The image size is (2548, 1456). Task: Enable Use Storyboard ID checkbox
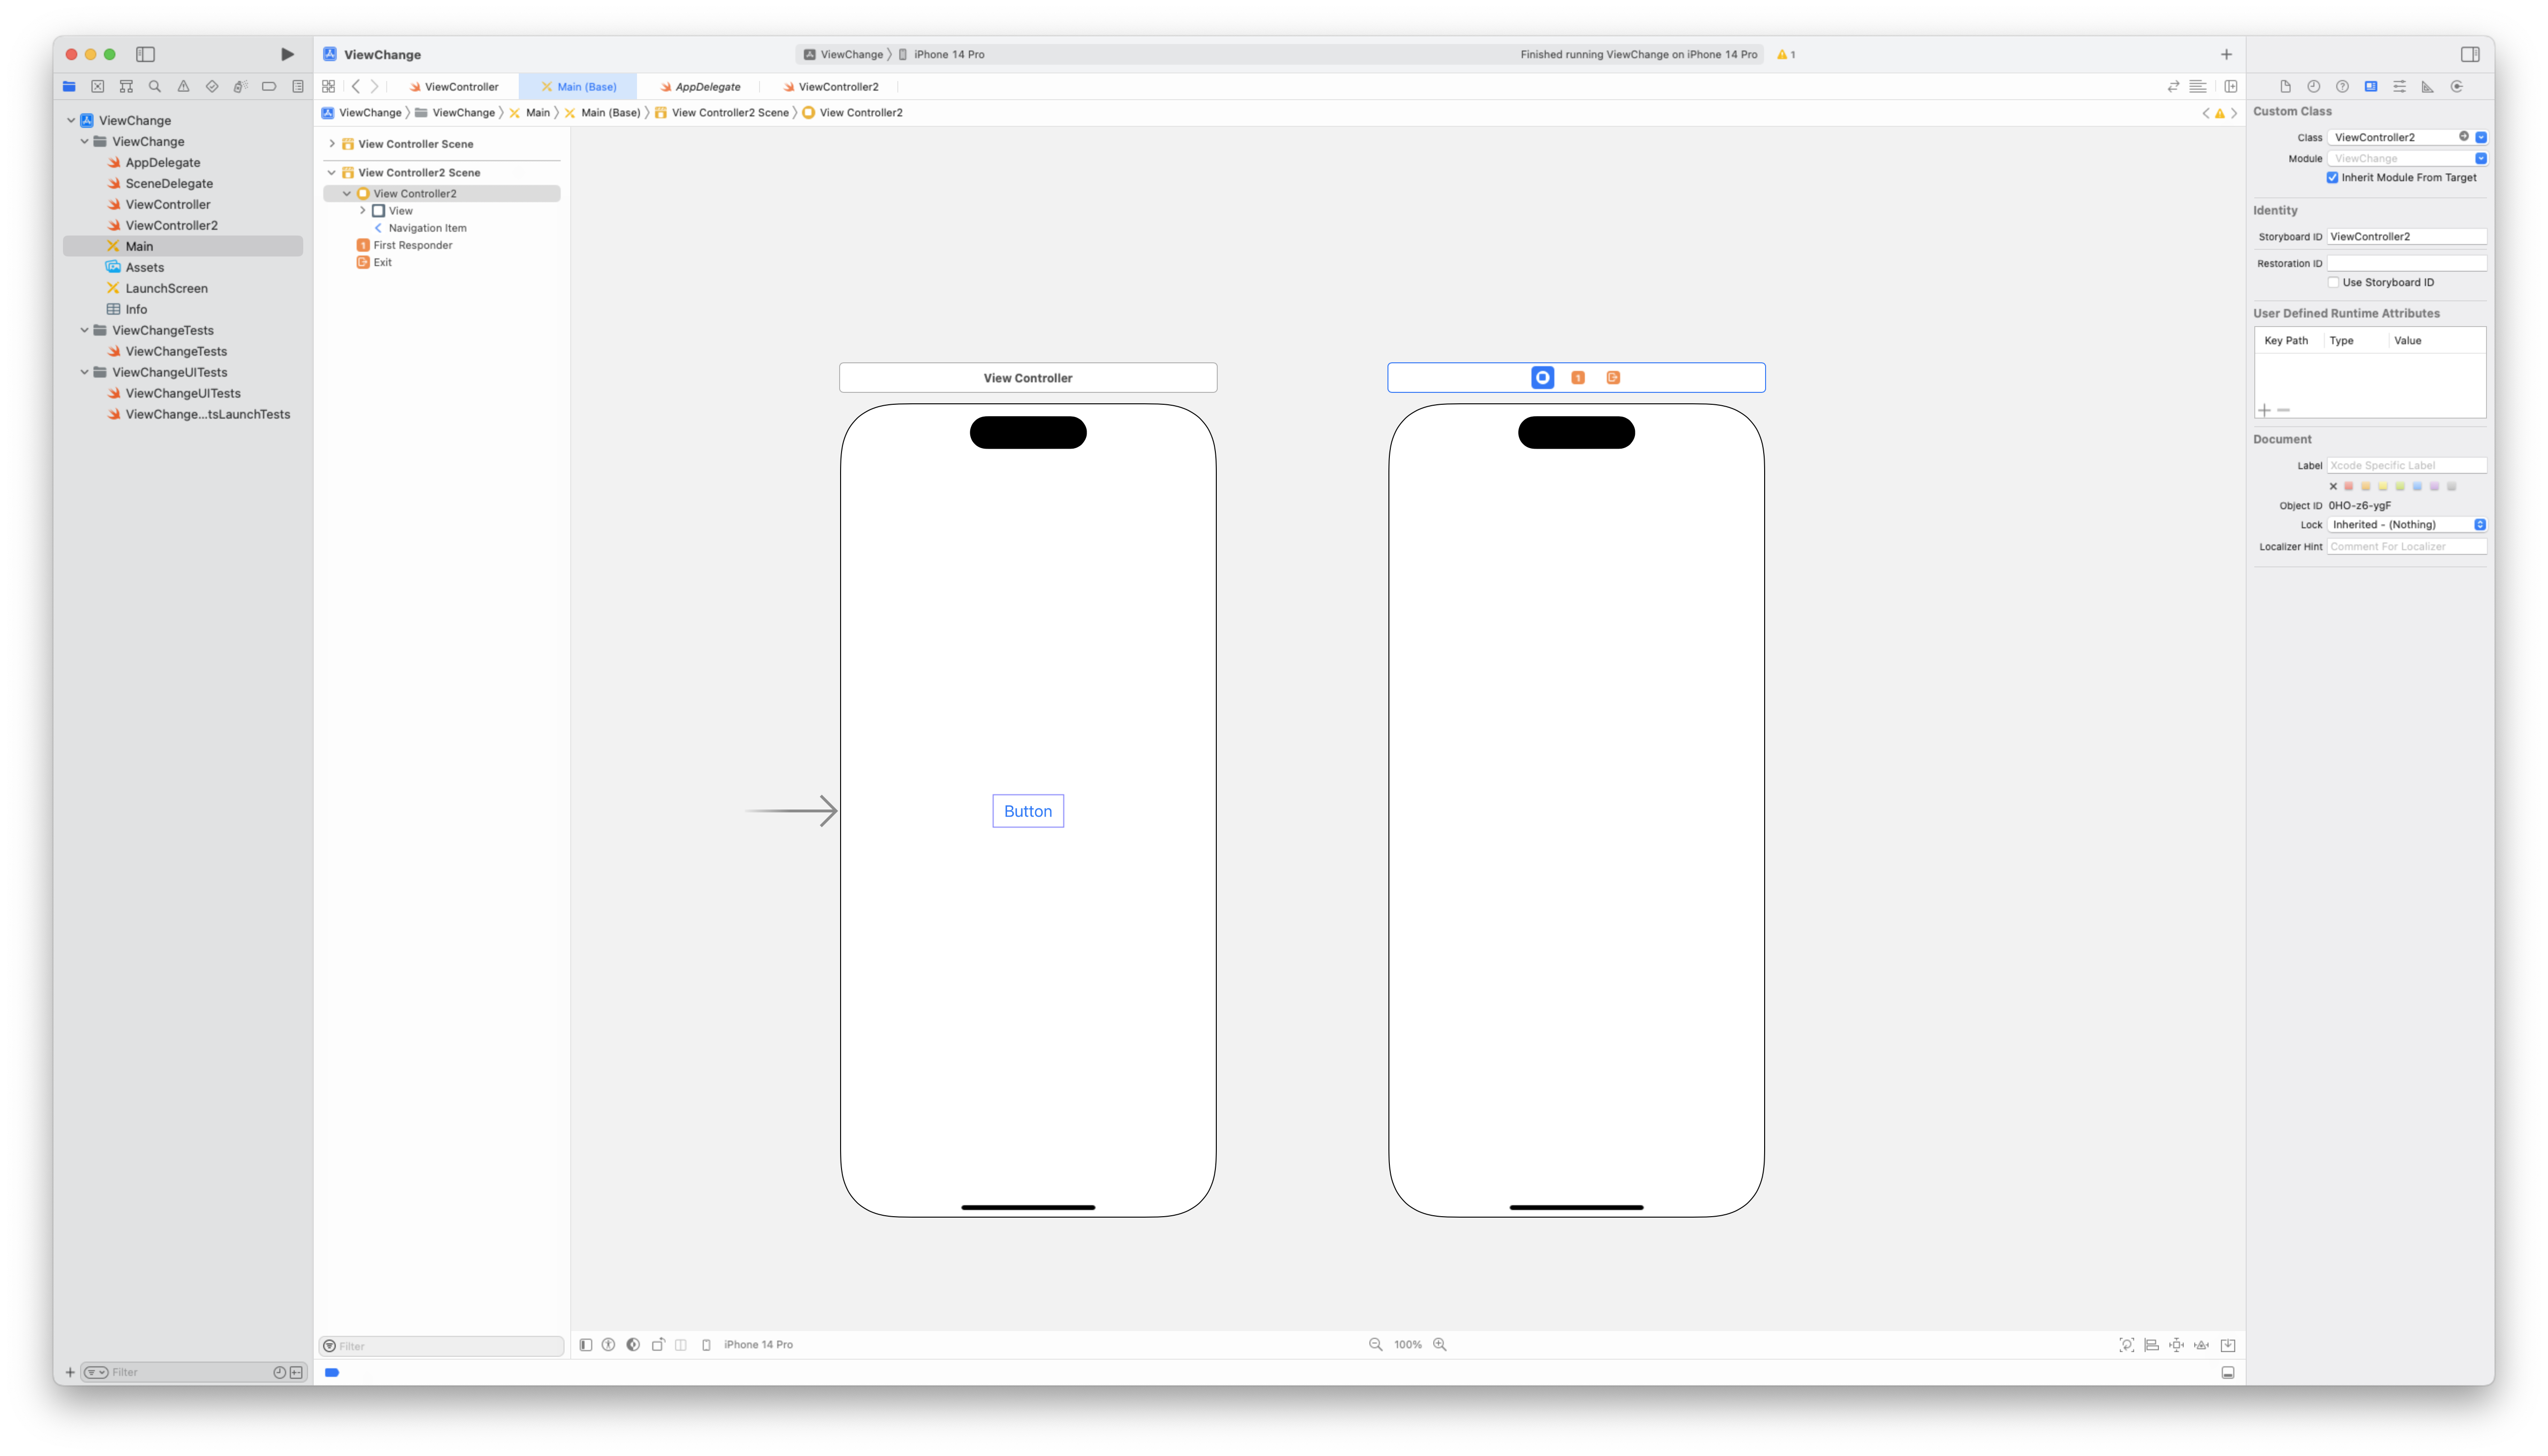2333,283
